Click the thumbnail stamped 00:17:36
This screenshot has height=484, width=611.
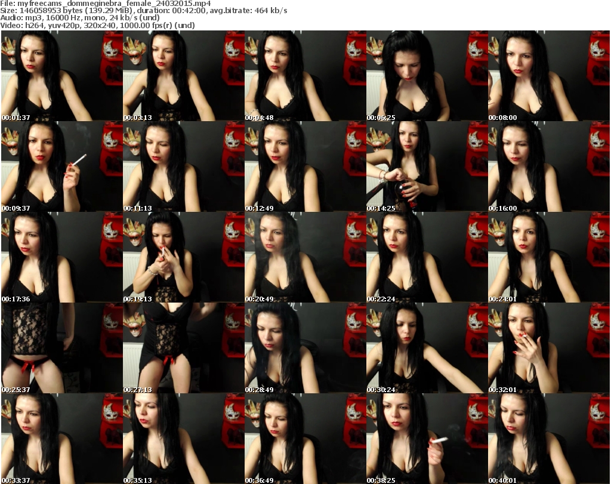click(x=62, y=257)
